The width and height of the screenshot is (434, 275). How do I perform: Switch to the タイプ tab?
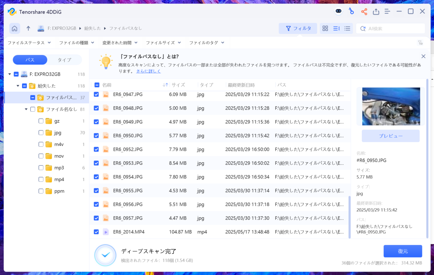(64, 60)
